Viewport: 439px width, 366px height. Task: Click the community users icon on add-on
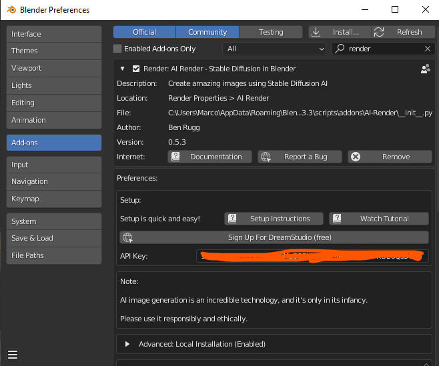[x=426, y=69]
